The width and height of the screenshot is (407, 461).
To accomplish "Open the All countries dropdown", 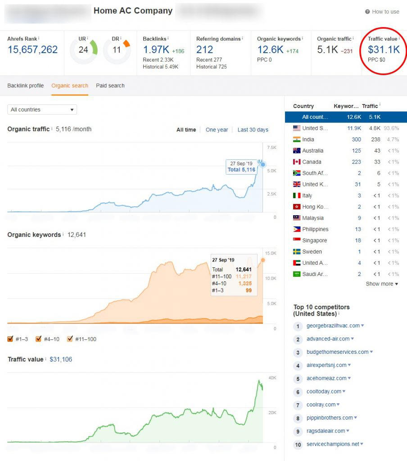I will pos(42,110).
